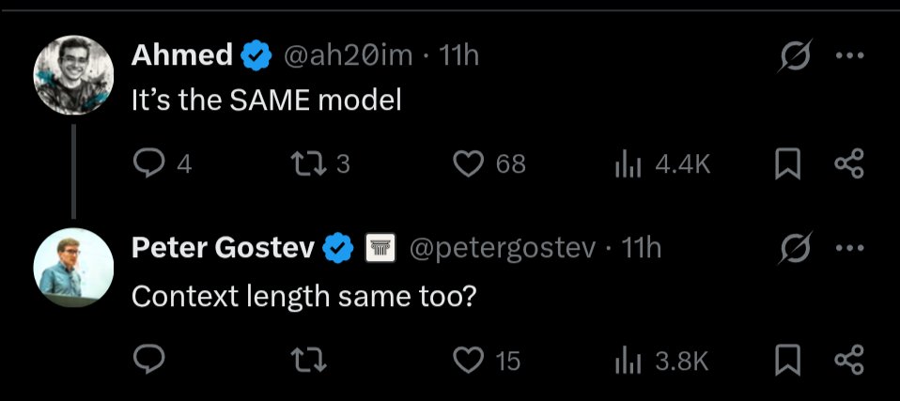Reply to Ahmed's tweet

tap(148, 164)
